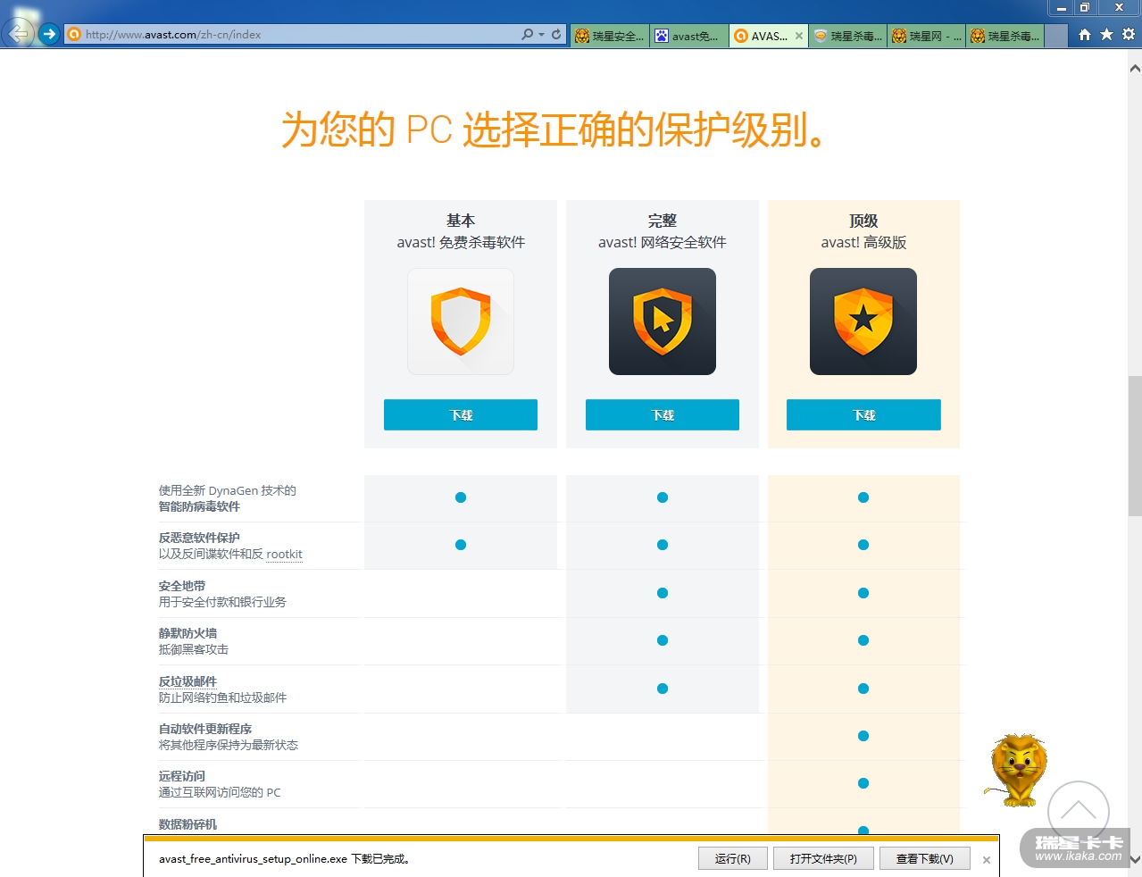Click the avast! 网络安全软件 shield icon
The image size is (1142, 877).
(x=663, y=322)
